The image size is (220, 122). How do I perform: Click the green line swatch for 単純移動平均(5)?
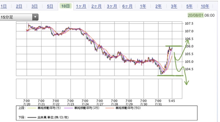(x=32, y=108)
